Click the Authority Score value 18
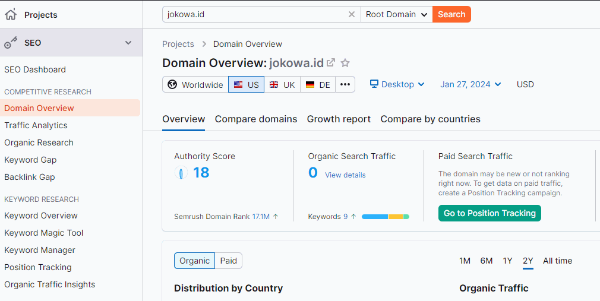The height and width of the screenshot is (301, 600). (201, 173)
